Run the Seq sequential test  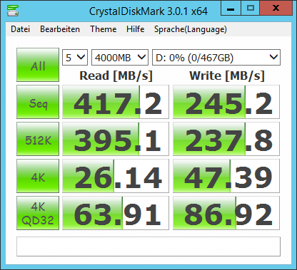pos(38,102)
